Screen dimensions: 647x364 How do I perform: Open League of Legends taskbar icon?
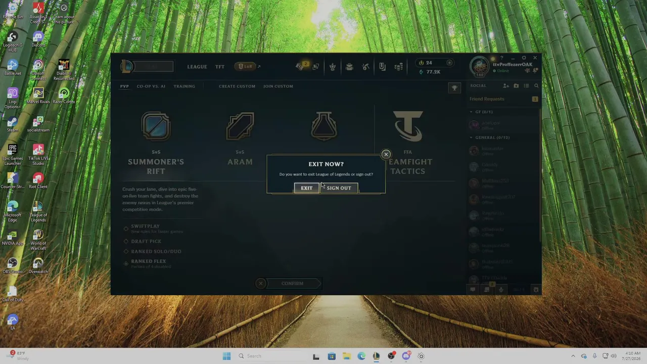(x=376, y=356)
